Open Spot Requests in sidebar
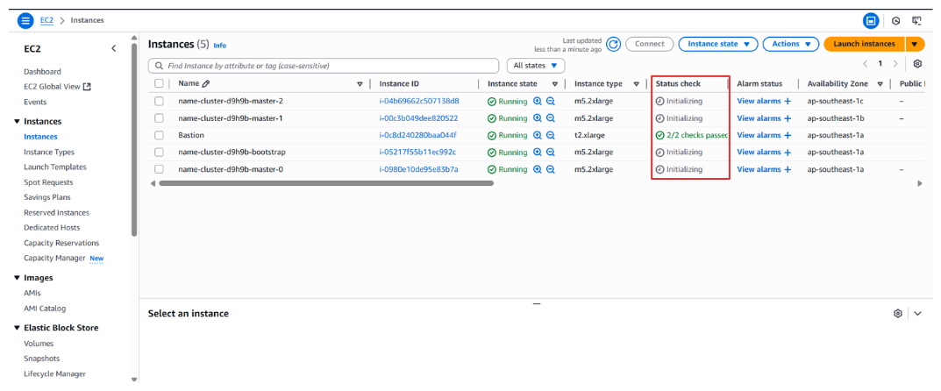 [x=48, y=182]
